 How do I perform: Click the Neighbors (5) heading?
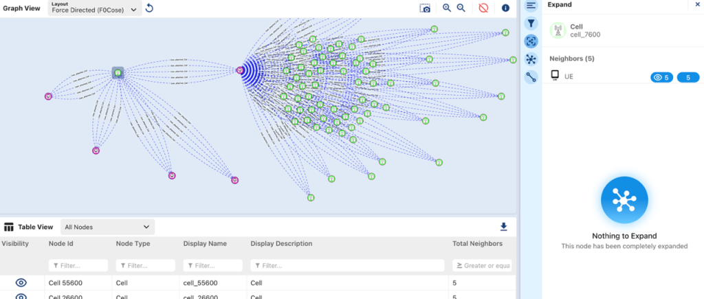[x=572, y=59]
